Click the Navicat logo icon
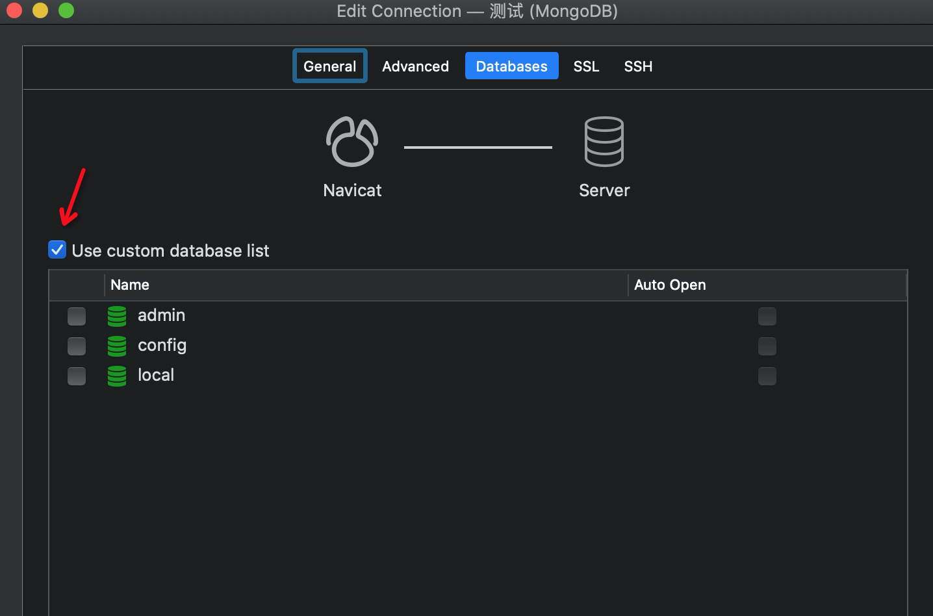Image resolution: width=933 pixels, height=616 pixels. [x=352, y=142]
